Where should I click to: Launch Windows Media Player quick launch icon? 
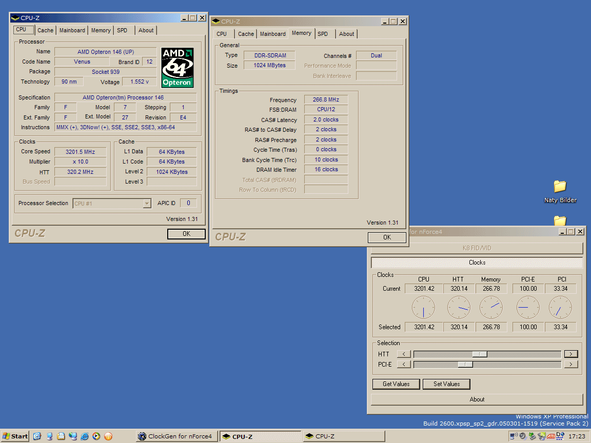click(x=96, y=436)
